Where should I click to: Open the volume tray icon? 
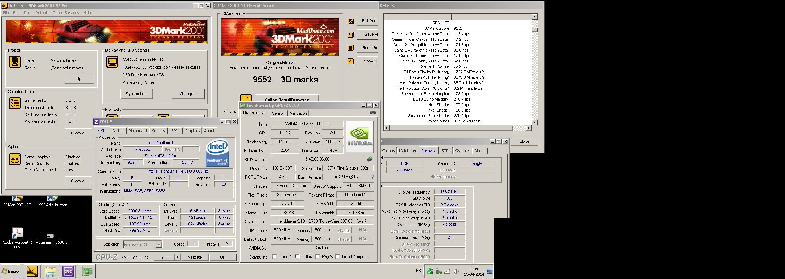click(456, 271)
